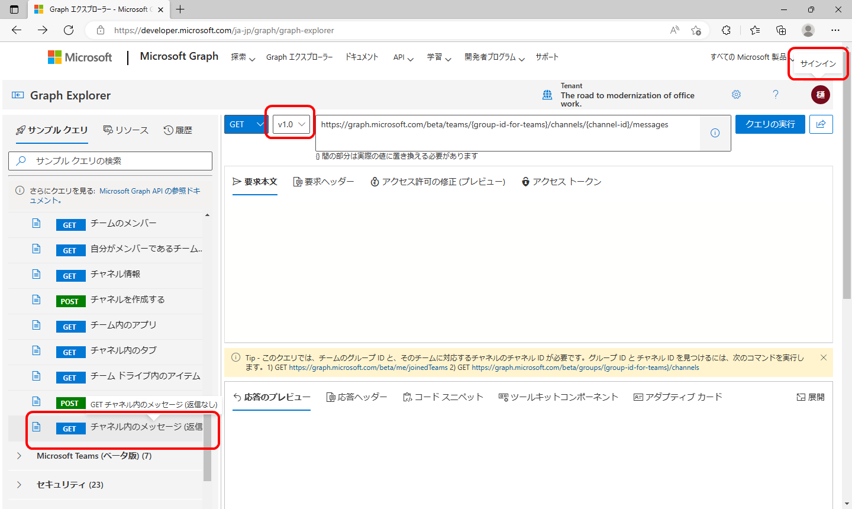852x509 pixels.
Task: Click document icon for チームのメンバー row
Action: coord(36,223)
